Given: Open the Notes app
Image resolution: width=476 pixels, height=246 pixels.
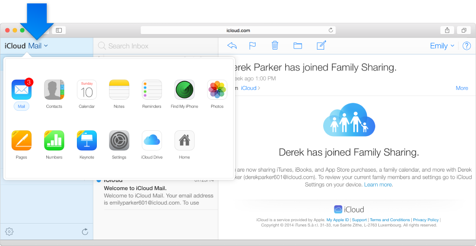Looking at the screenshot, I should [119, 90].
